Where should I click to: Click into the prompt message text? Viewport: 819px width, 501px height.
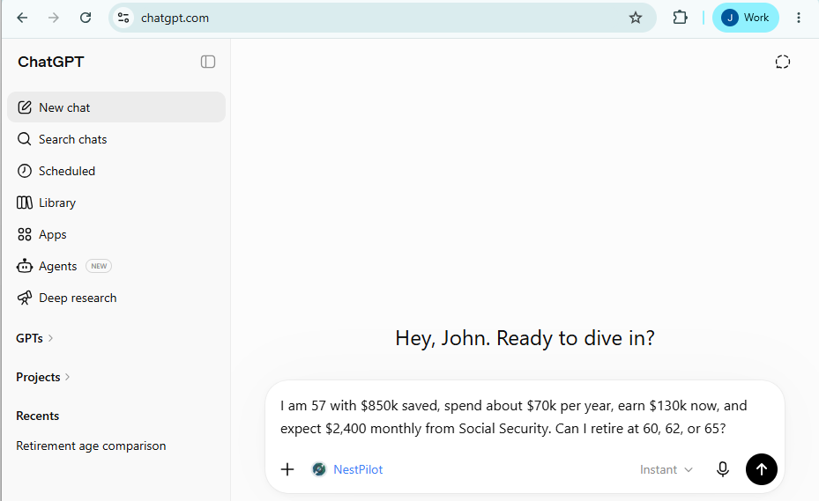tap(513, 417)
